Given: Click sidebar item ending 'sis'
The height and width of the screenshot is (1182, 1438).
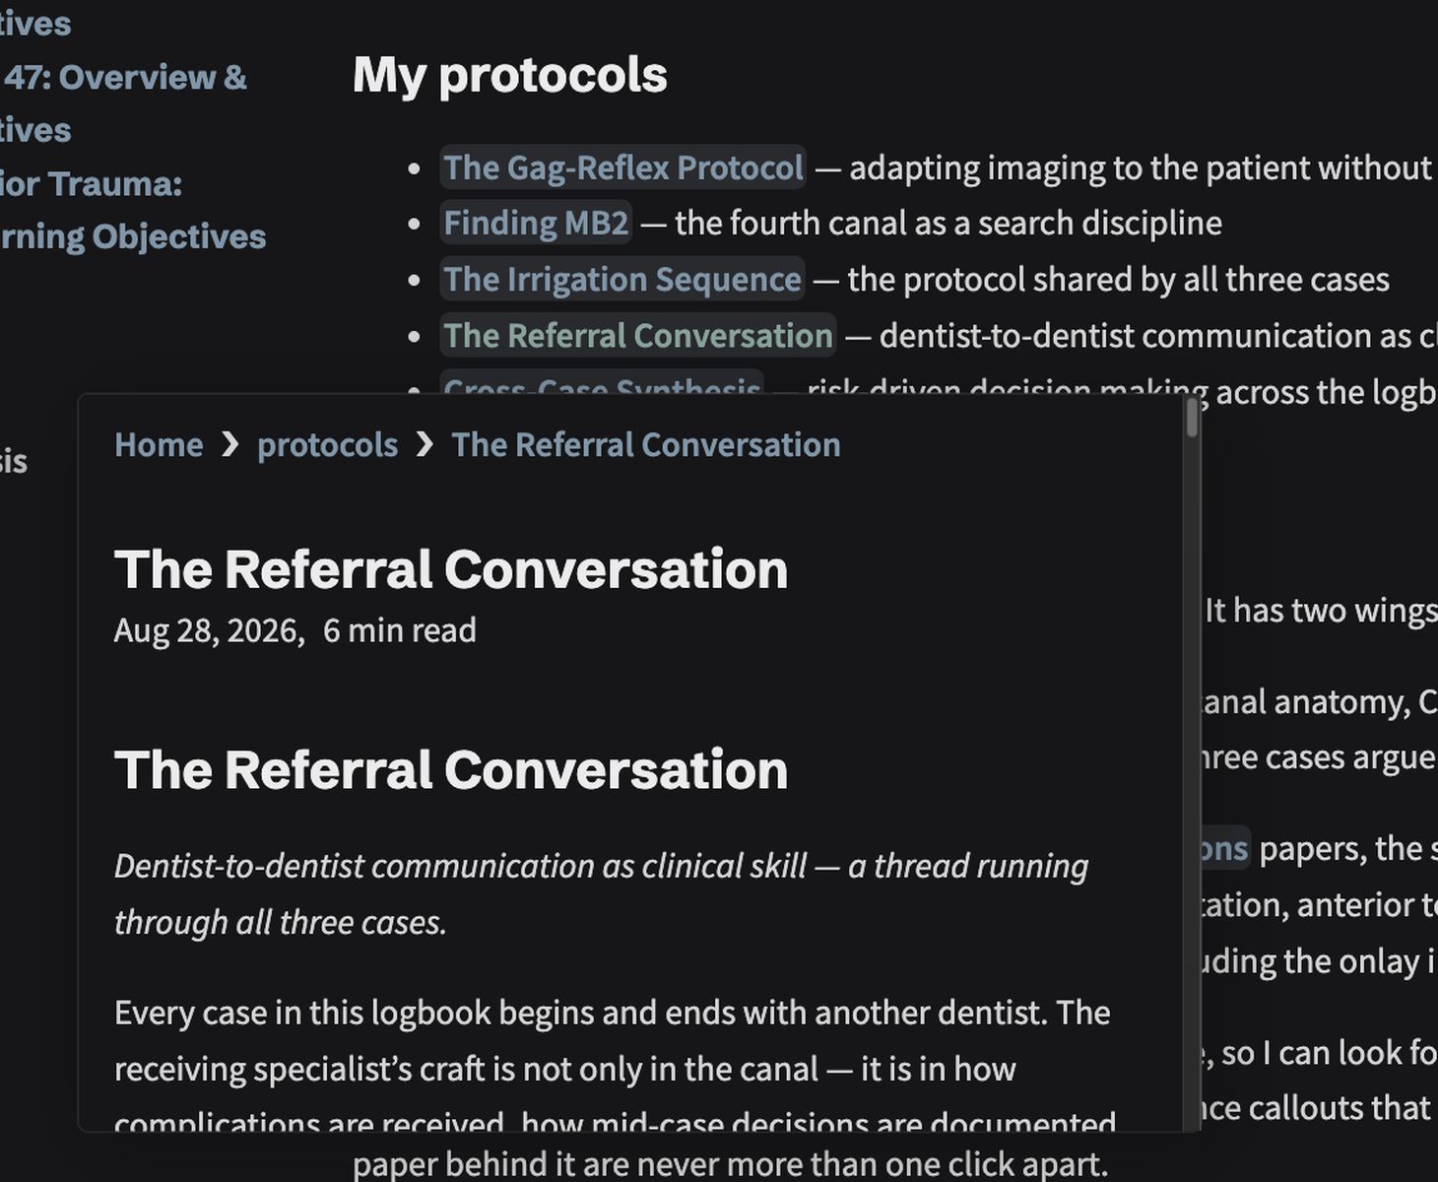Looking at the screenshot, I should click(x=14, y=461).
